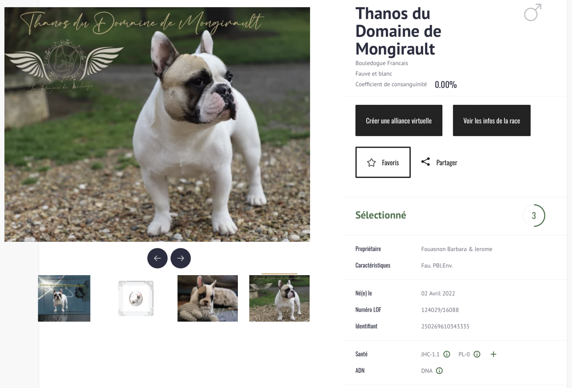Open info icon next to JHC-1.1
Image resolution: width=572 pixels, height=388 pixels.
[447, 354]
